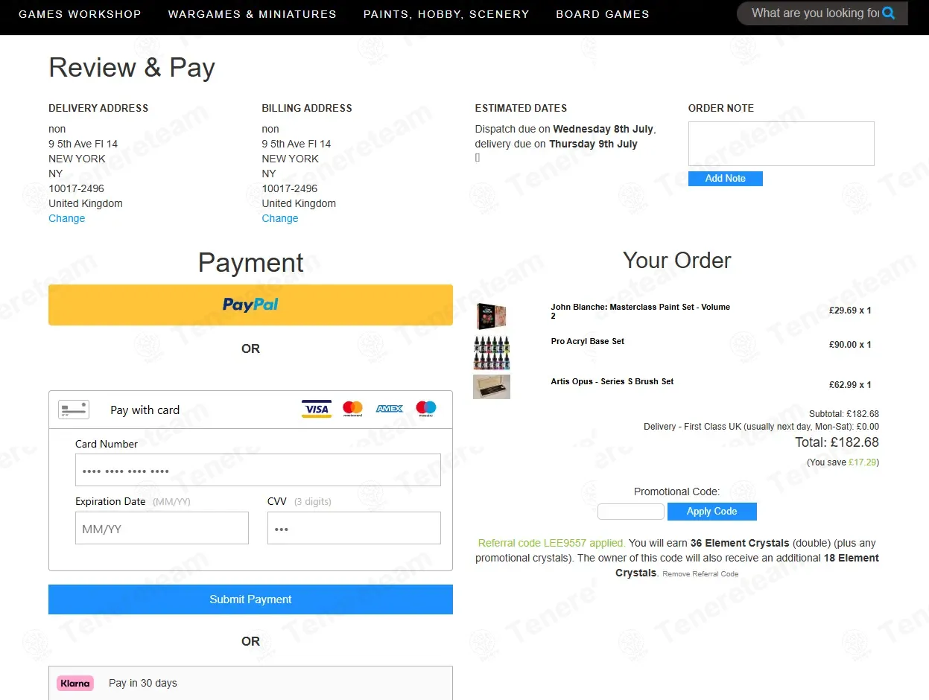Click the AMEX card logo
Screen dimensions: 929x700
389,409
